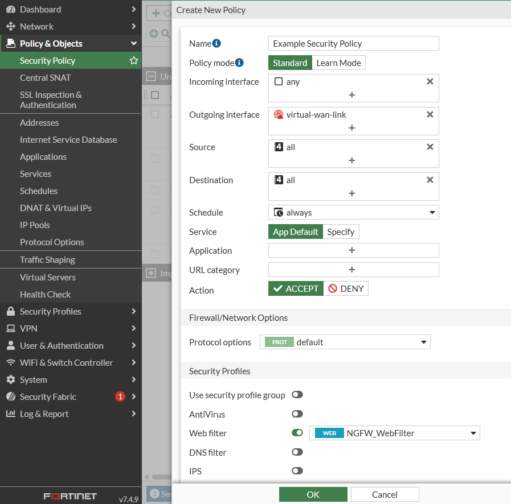511x504 pixels.
Task: Set Action to ACCEPT
Action: (x=296, y=288)
